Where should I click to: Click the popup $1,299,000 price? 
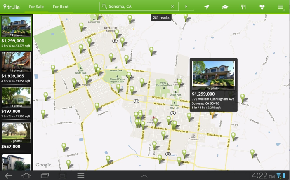203,94
